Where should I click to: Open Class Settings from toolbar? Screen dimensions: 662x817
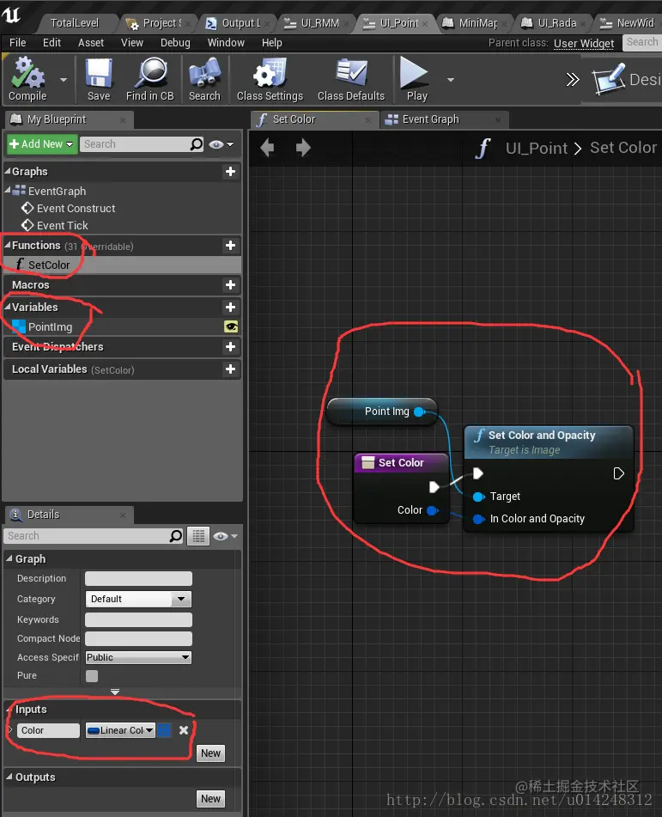[270, 79]
